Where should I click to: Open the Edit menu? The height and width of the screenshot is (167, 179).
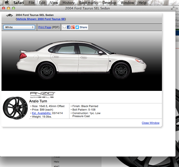42,2
